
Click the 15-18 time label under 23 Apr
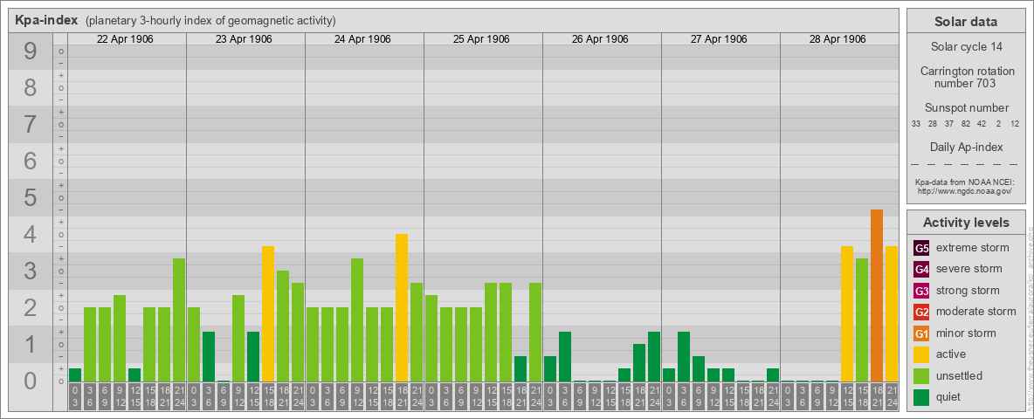click(x=268, y=397)
